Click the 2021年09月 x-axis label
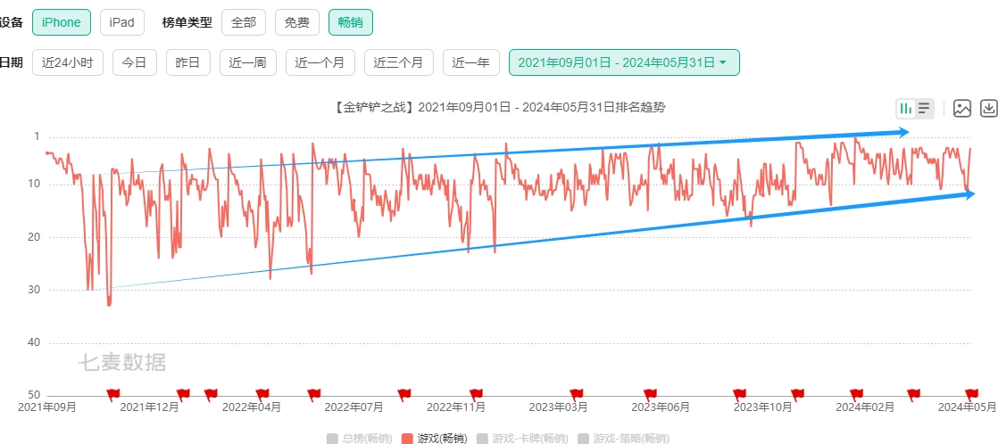 click(x=46, y=407)
